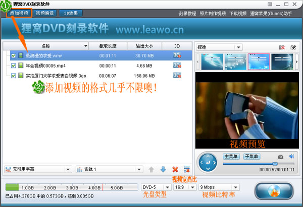Open the 音轨 1 audio track dropdown

(x=110, y=169)
